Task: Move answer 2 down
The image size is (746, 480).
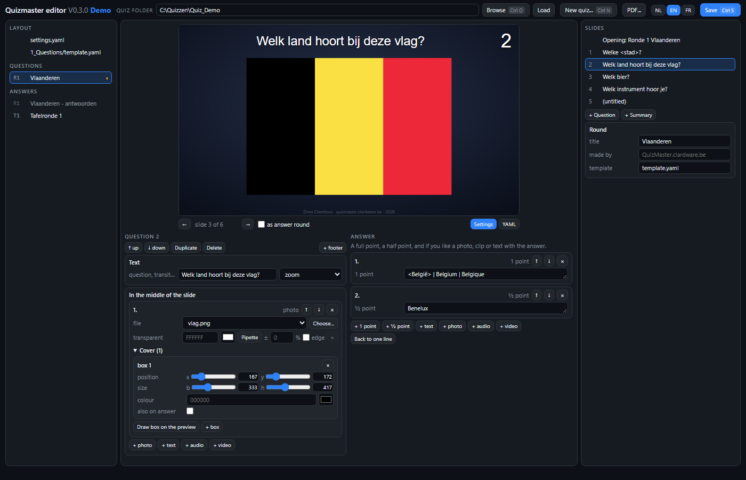Action: [x=549, y=295]
